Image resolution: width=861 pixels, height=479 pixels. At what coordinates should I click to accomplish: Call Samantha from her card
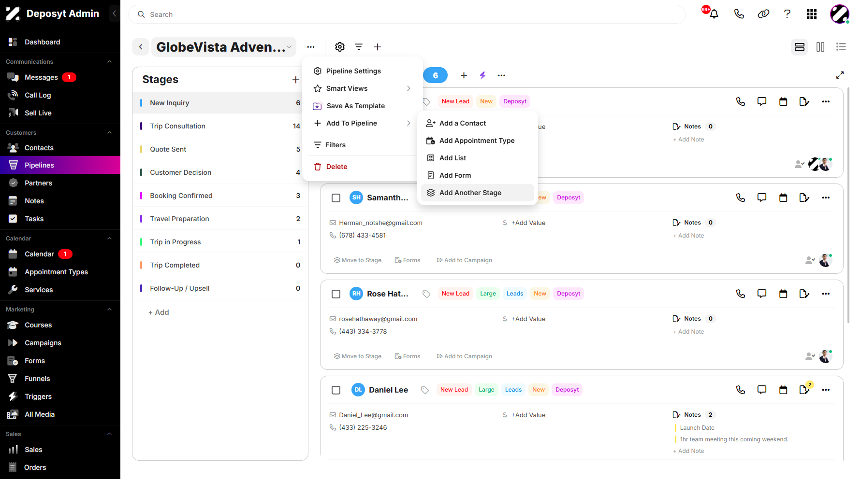[x=741, y=197]
